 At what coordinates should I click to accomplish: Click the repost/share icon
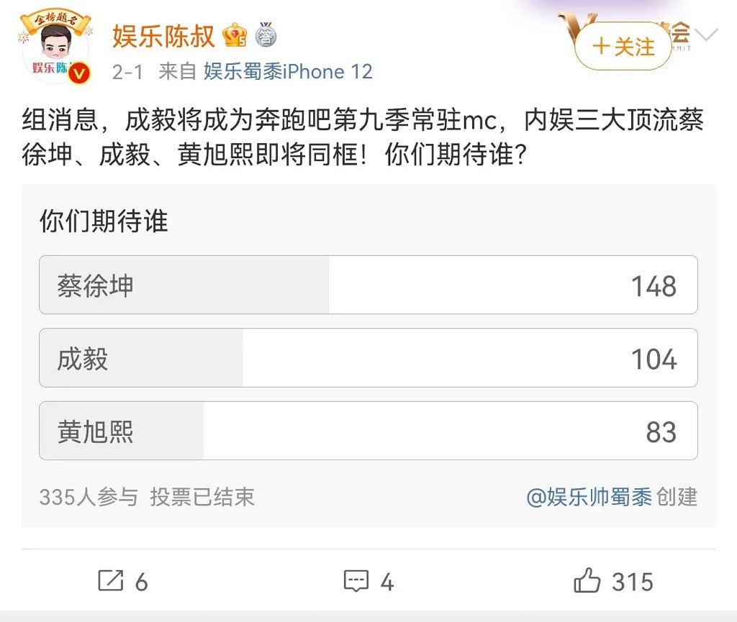point(112,581)
